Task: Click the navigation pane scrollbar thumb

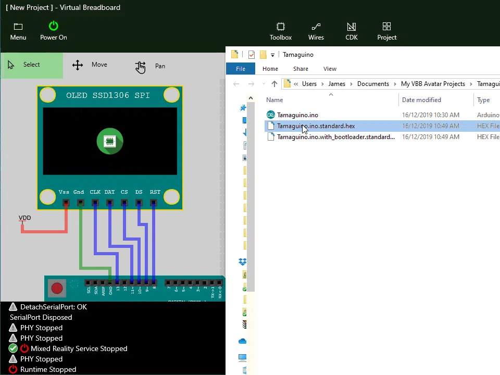Action: click(x=251, y=197)
